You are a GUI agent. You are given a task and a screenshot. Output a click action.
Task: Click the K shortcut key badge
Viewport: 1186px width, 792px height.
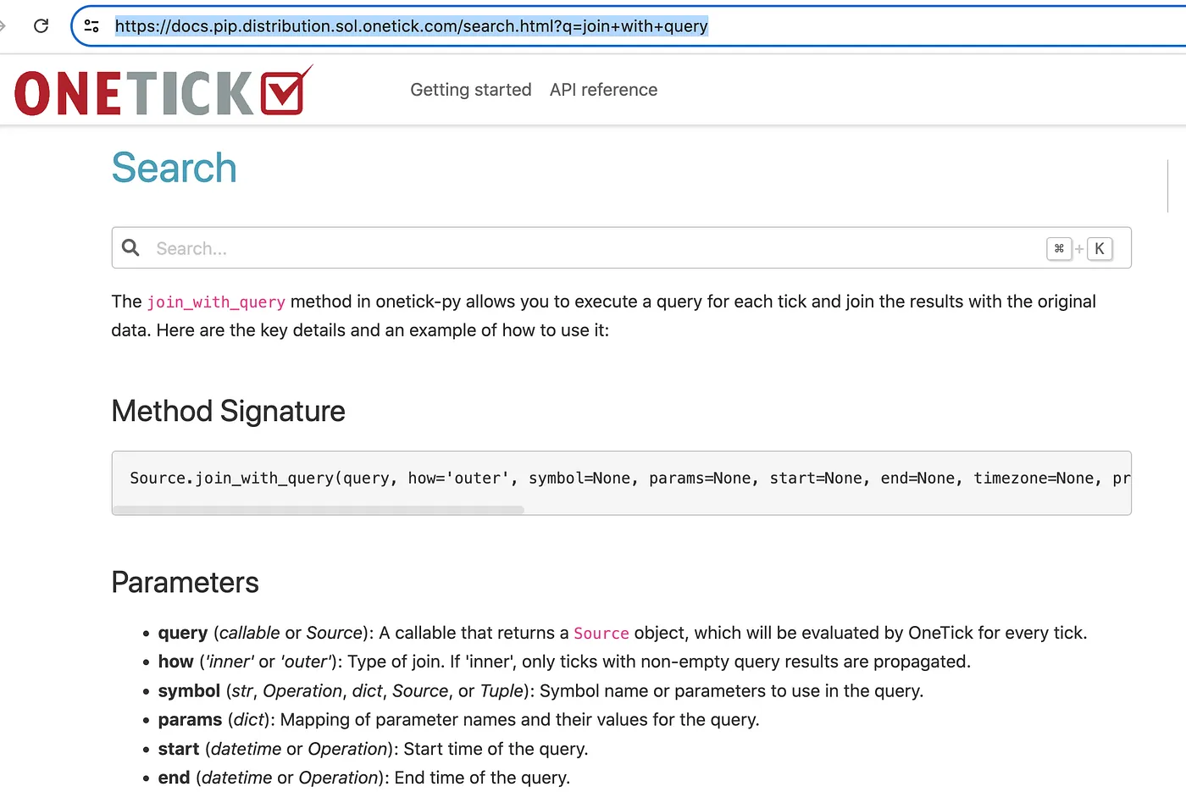pyautogui.click(x=1099, y=248)
